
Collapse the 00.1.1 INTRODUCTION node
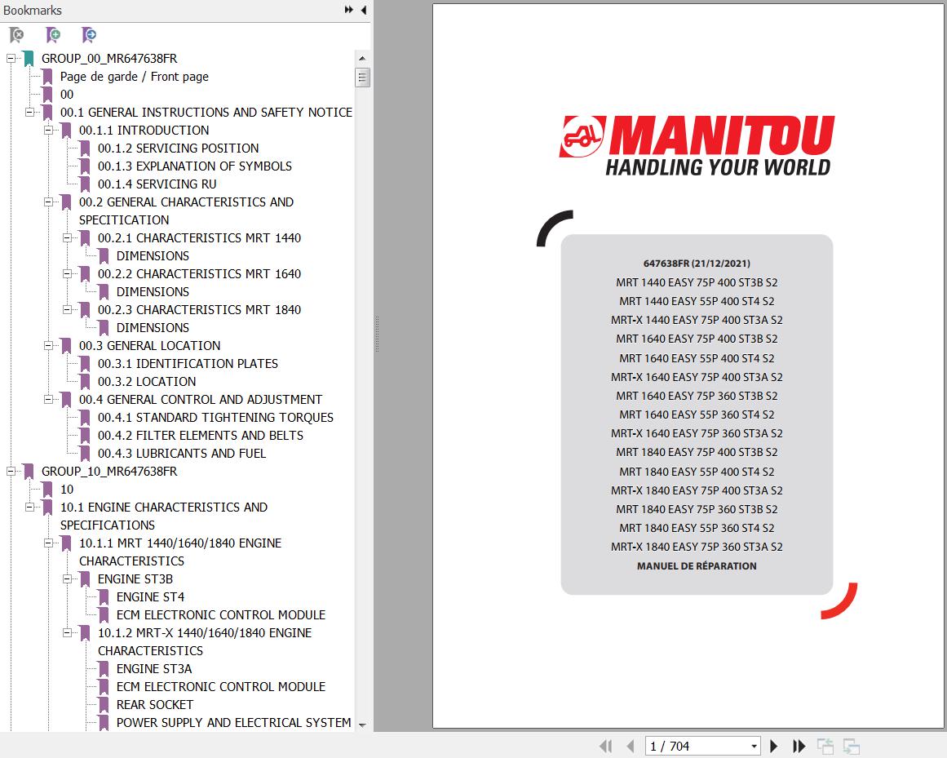(x=48, y=131)
